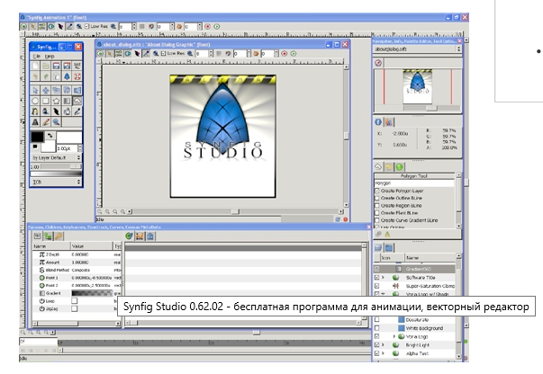
Task: Click the Redo arrow icon in toolbox
Action: 45,76
